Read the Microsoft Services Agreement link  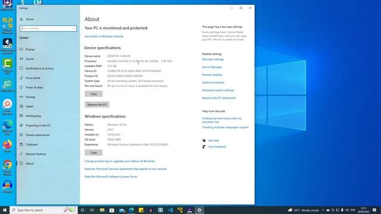point(126,169)
